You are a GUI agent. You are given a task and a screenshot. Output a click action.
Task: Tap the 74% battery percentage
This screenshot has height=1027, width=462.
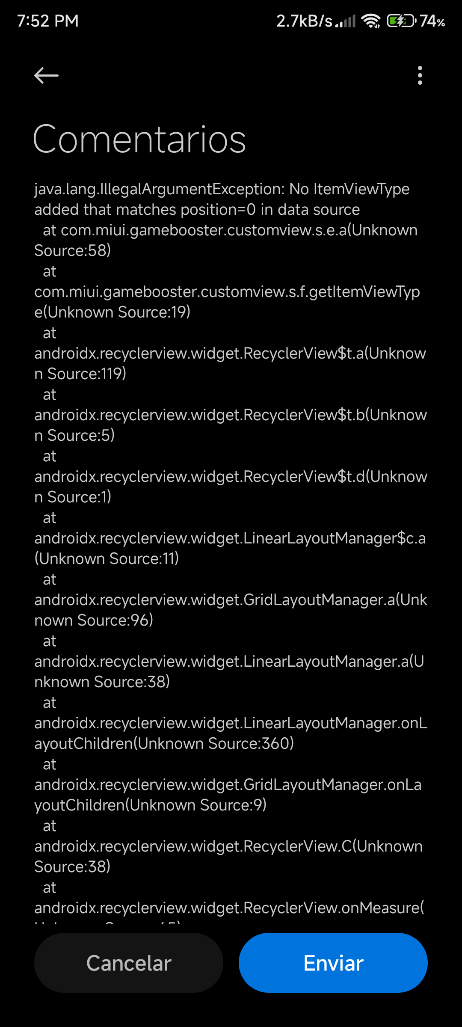coord(432,21)
